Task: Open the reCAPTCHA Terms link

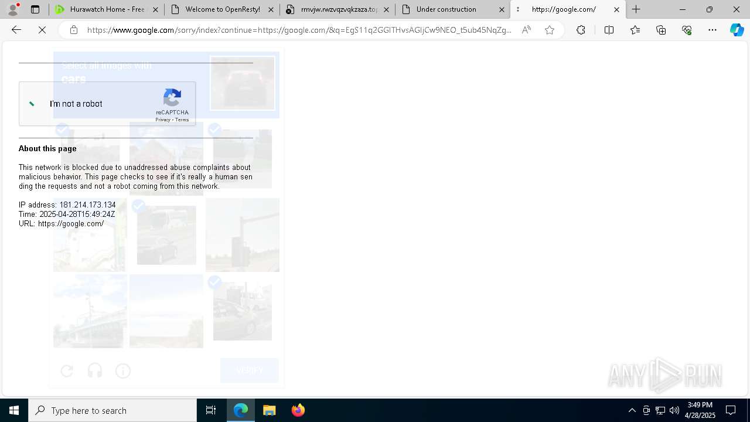Action: point(182,120)
